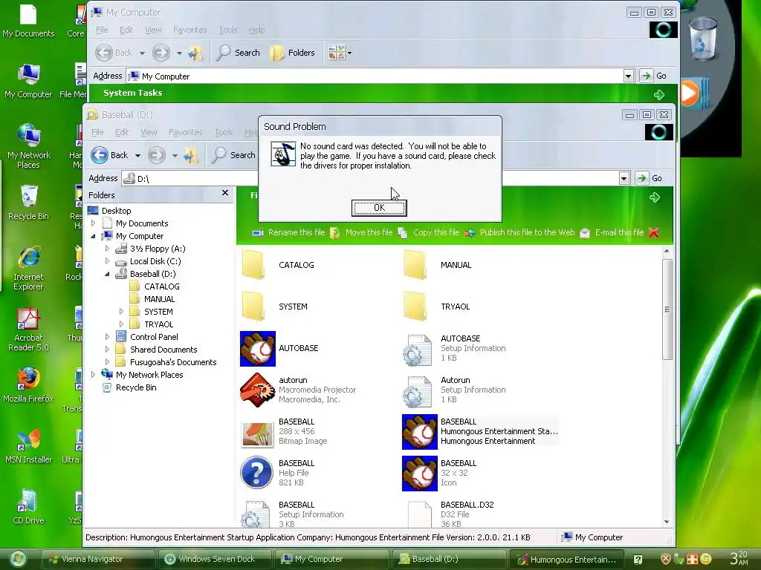This screenshot has height=570, width=761.
Task: Select Fusugoaha's Documents in the tree
Action: pos(173,362)
